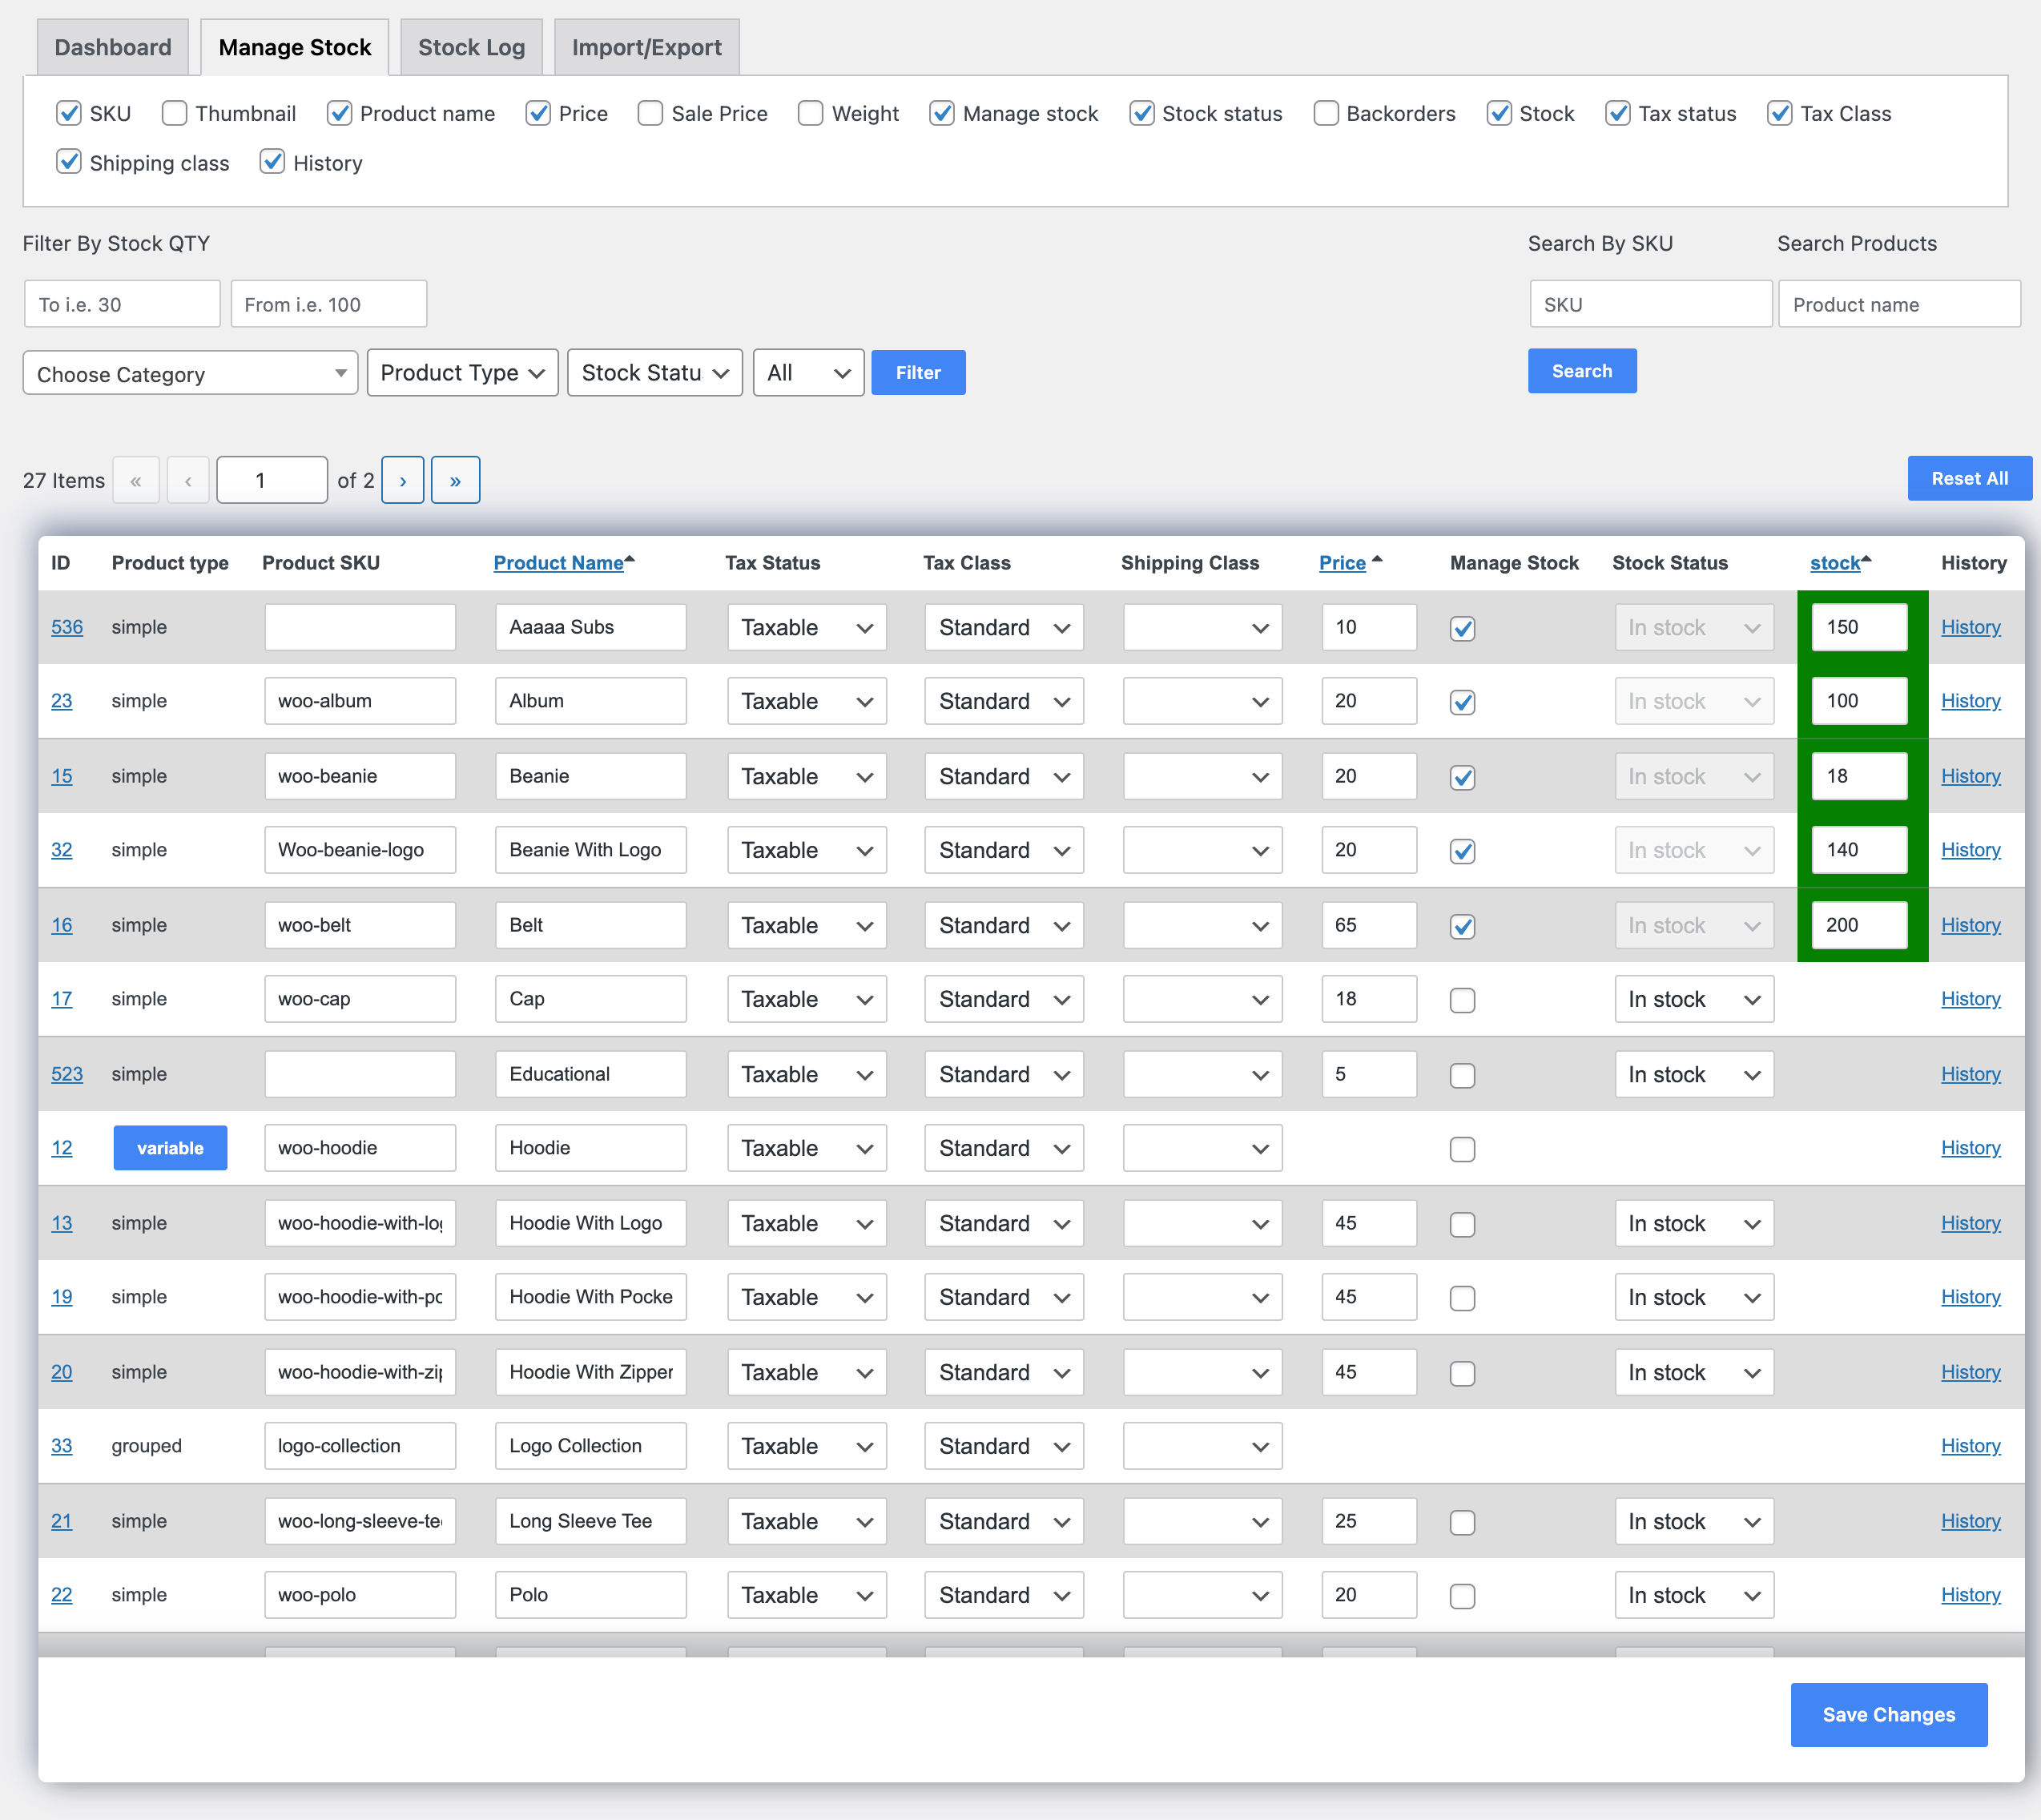Click the variable badge on the Hoodie row
The height and width of the screenshot is (1820, 2041).
point(170,1147)
